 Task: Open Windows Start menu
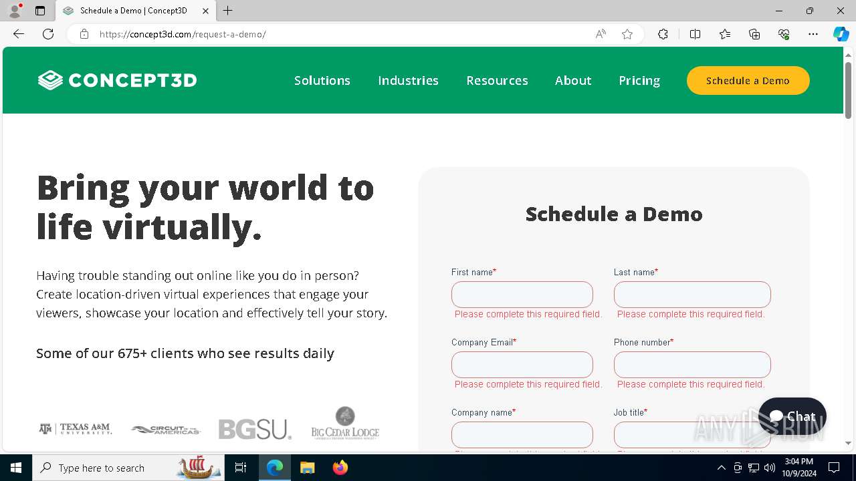(x=16, y=468)
